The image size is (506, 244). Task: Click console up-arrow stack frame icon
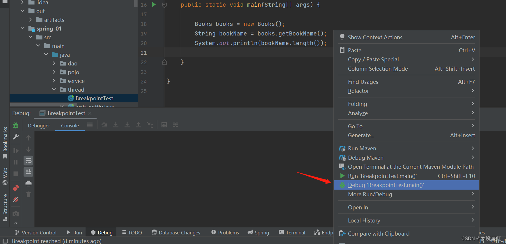[29, 138]
